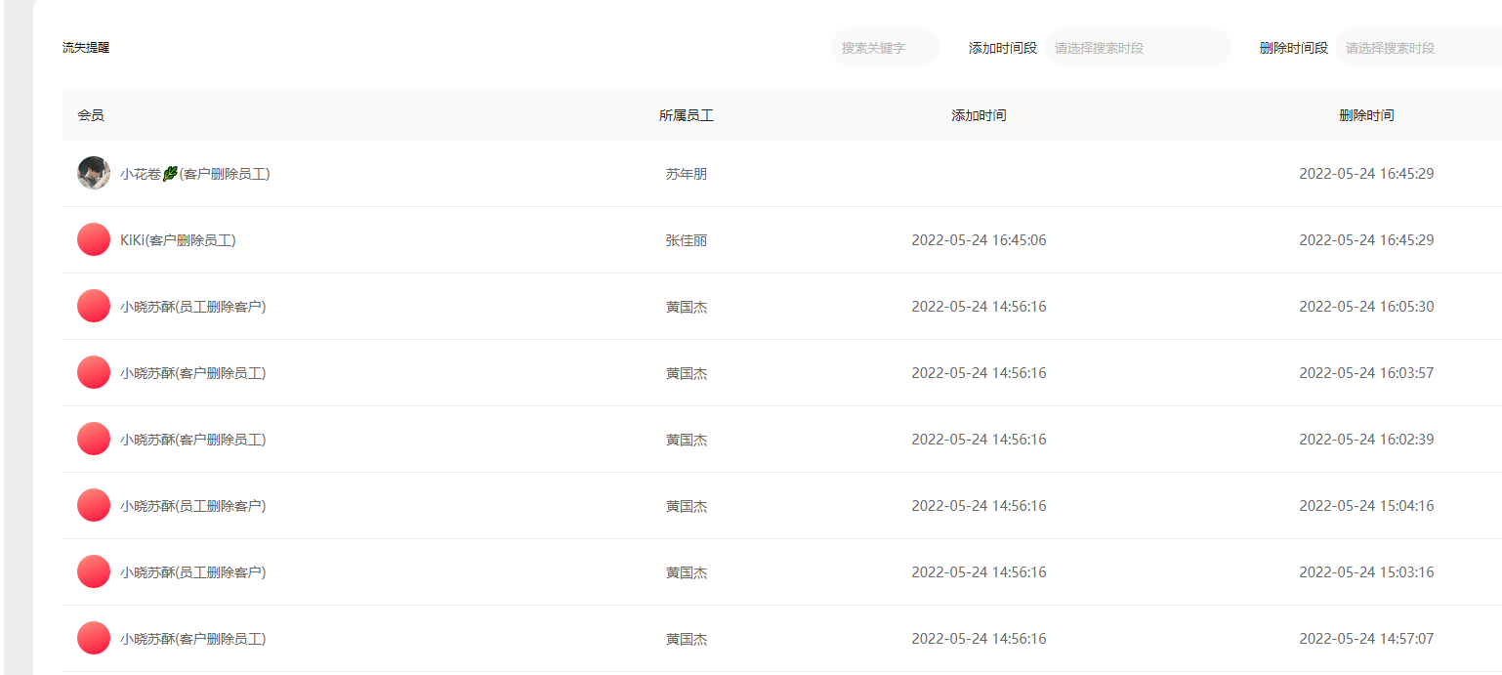Click the 流失提醒 page title
Screen dimensions: 1502x675
86,48
